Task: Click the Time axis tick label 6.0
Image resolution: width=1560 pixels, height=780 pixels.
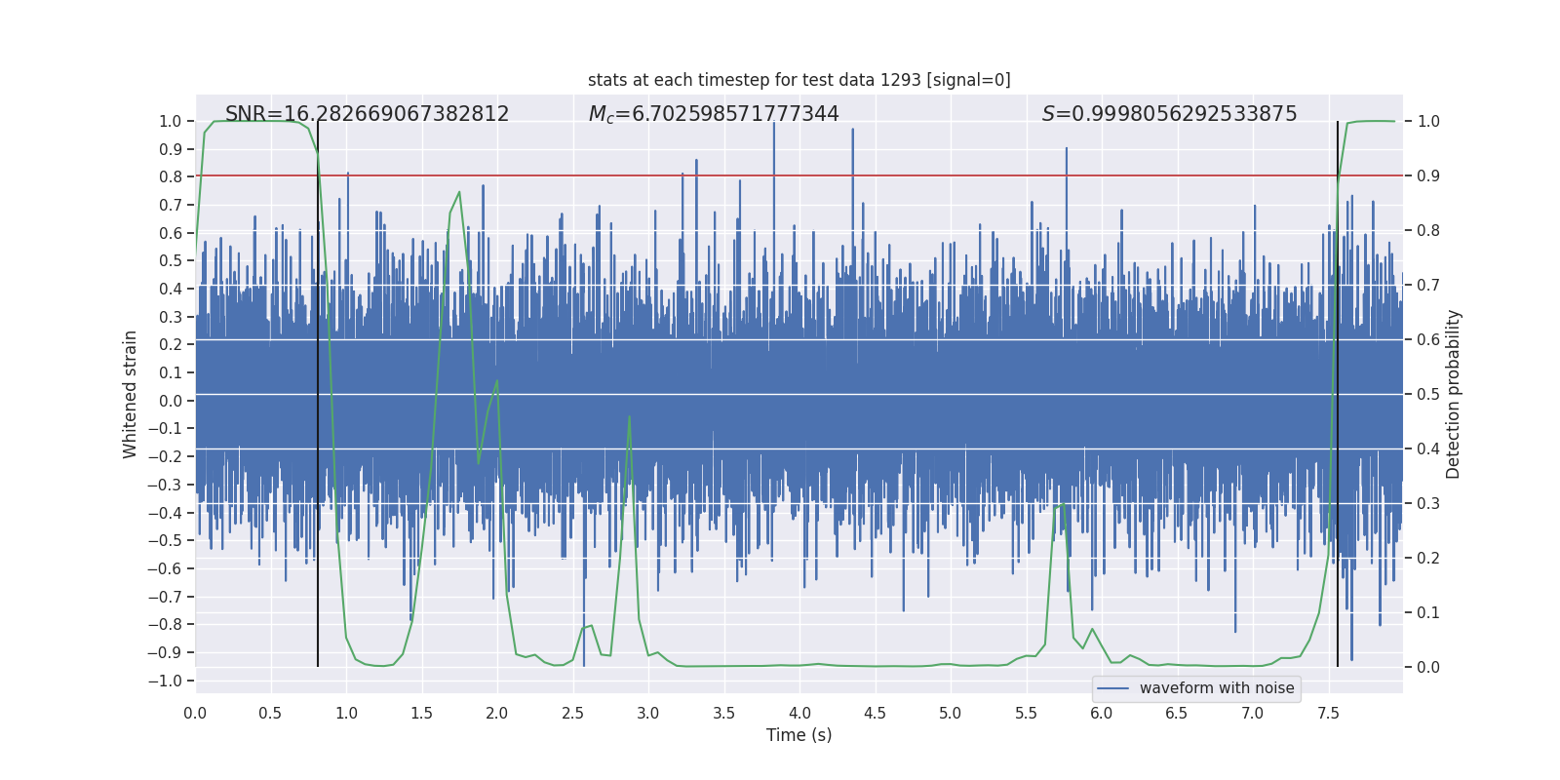Action: coord(1102,713)
